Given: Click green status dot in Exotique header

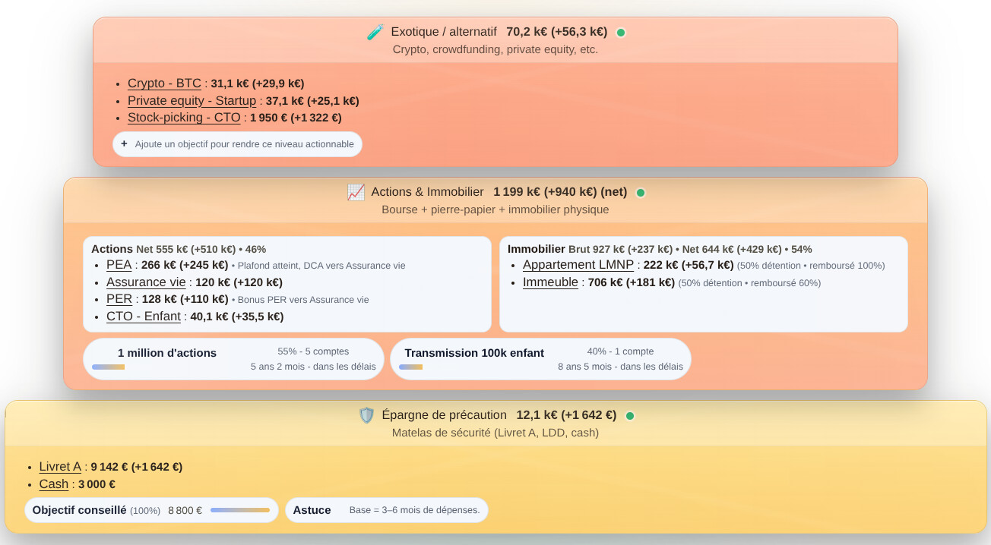Looking at the screenshot, I should 621,33.
